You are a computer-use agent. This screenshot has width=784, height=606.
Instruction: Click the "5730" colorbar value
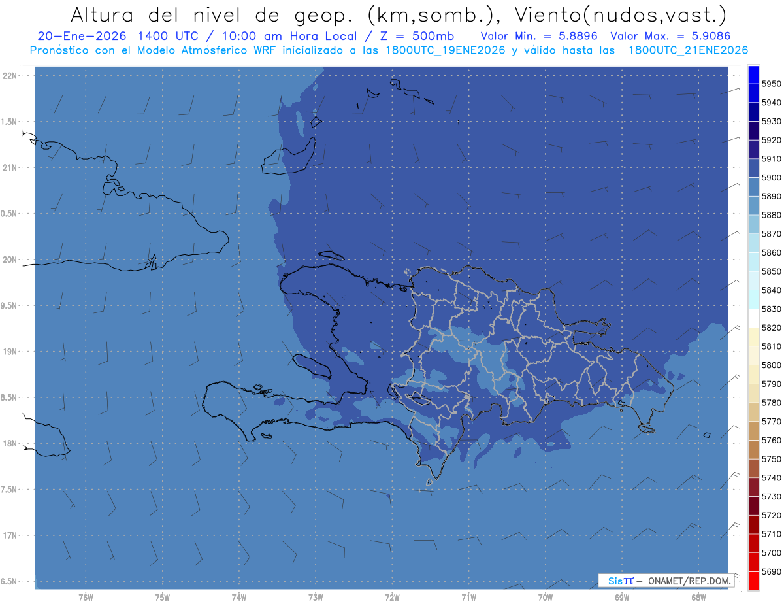(x=771, y=497)
